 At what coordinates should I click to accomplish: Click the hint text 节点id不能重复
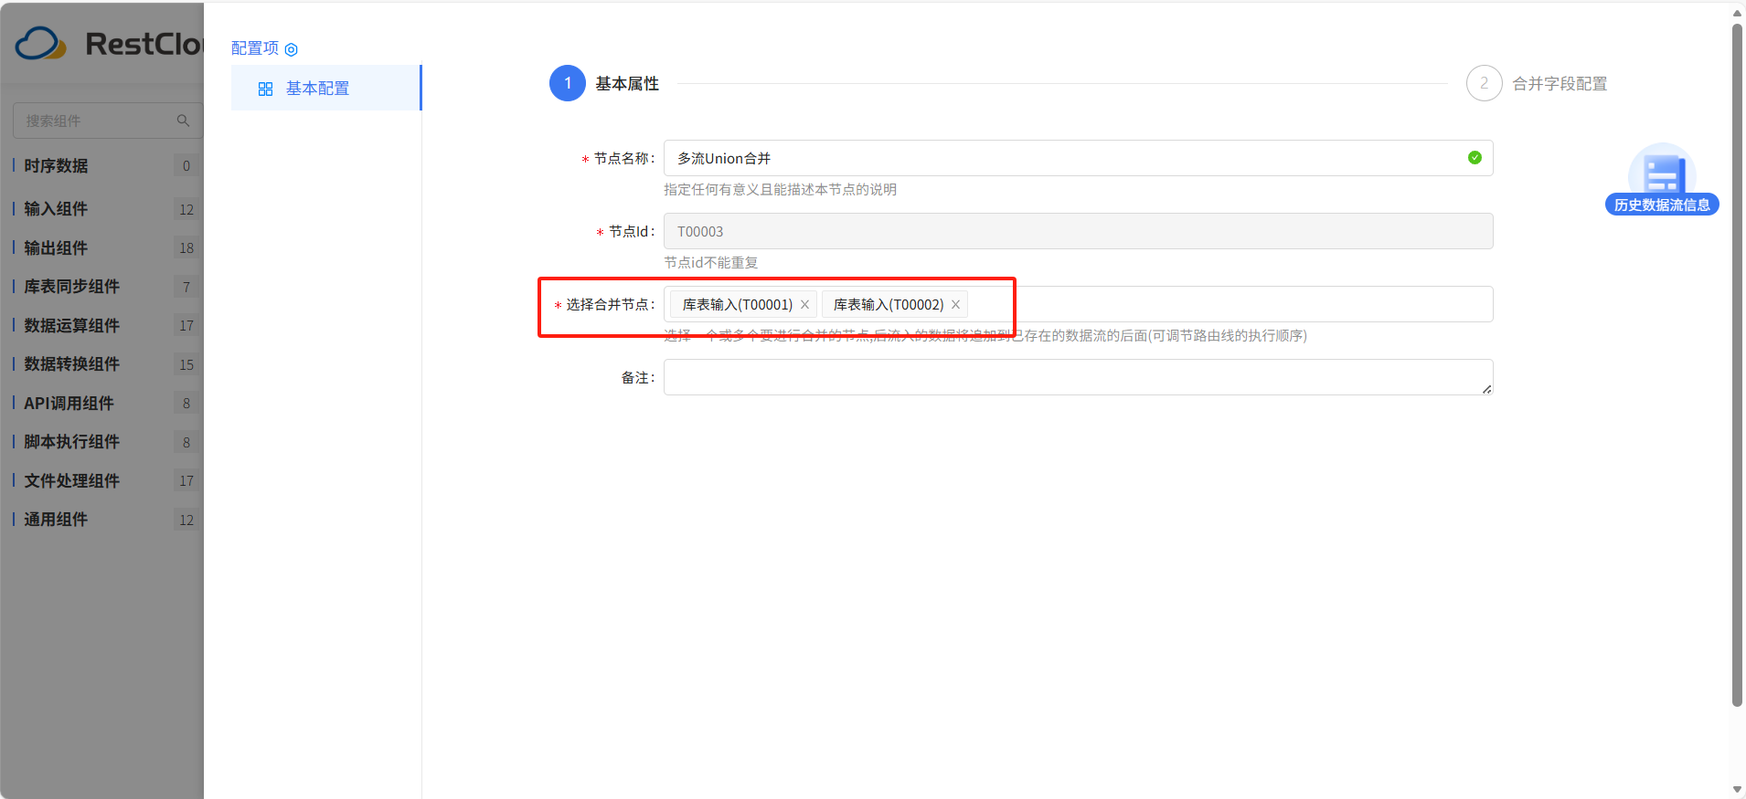[711, 263]
